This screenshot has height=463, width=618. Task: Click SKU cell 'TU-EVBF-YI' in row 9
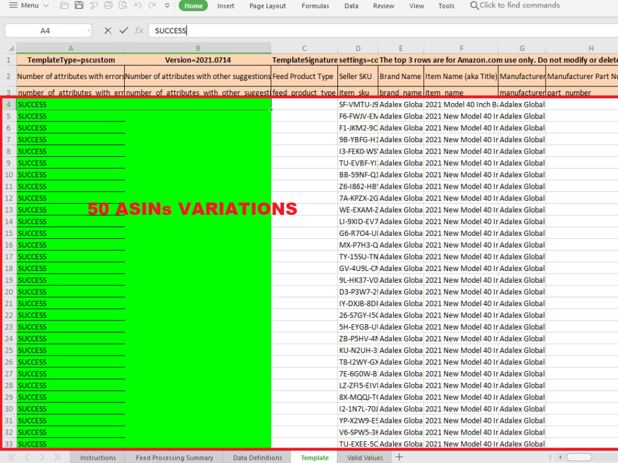pos(358,163)
